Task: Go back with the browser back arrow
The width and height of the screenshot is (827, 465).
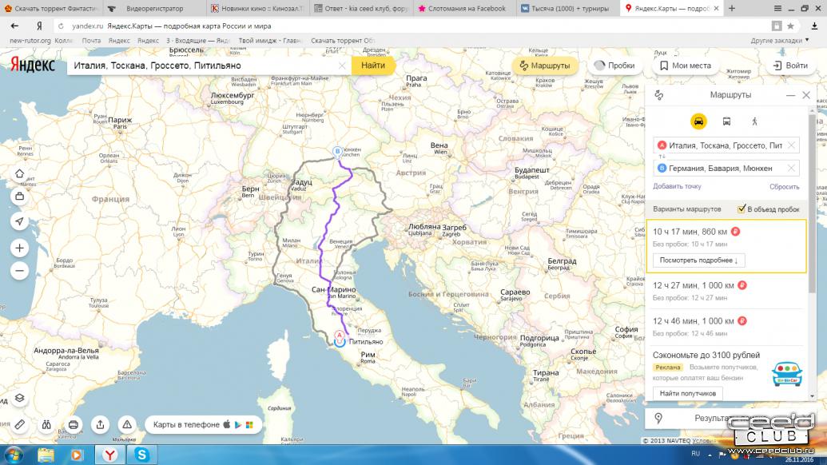Action: point(14,26)
